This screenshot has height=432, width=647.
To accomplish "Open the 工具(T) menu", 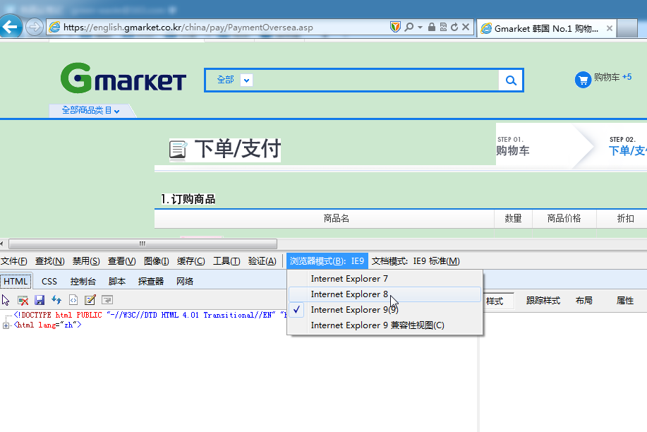I will 226,261.
